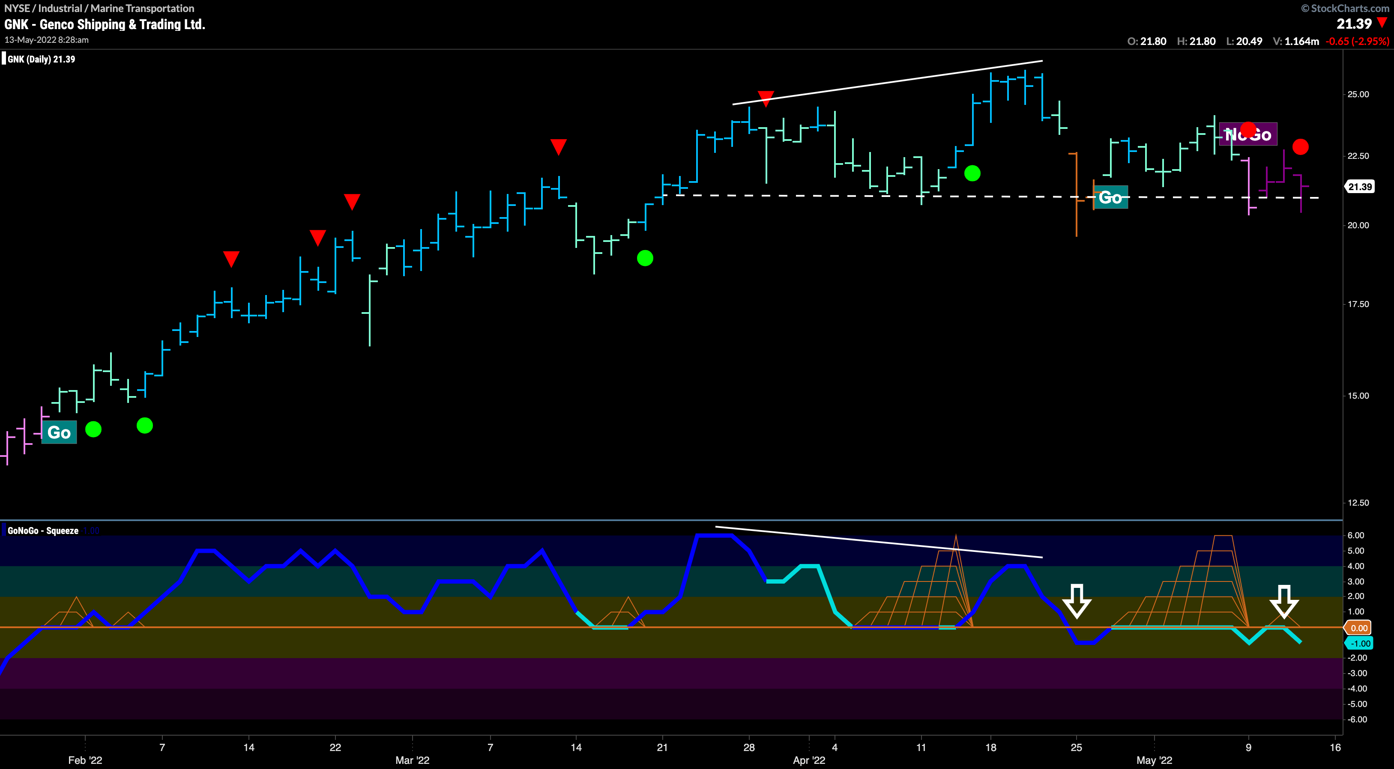1394x769 pixels.
Task: Click the GoNoGo - Squeeze panel label
Action: [43, 531]
